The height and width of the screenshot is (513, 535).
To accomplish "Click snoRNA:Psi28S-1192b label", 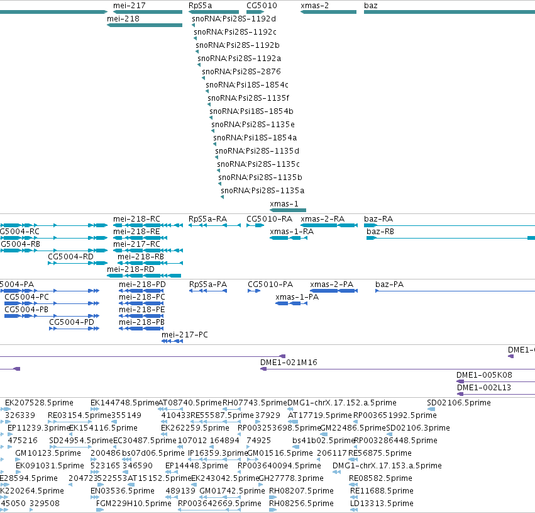I will [x=238, y=45].
